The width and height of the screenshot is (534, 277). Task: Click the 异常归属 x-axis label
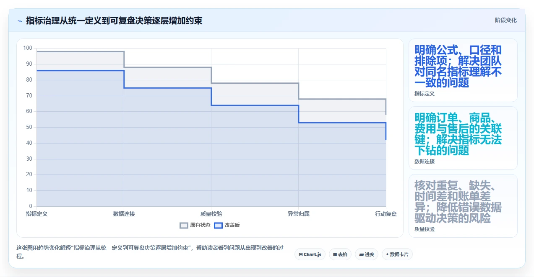[x=299, y=214]
